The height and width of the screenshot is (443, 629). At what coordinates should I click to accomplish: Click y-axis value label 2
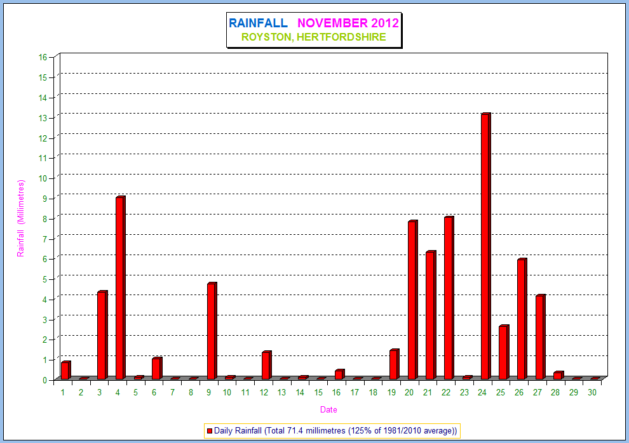[45, 340]
